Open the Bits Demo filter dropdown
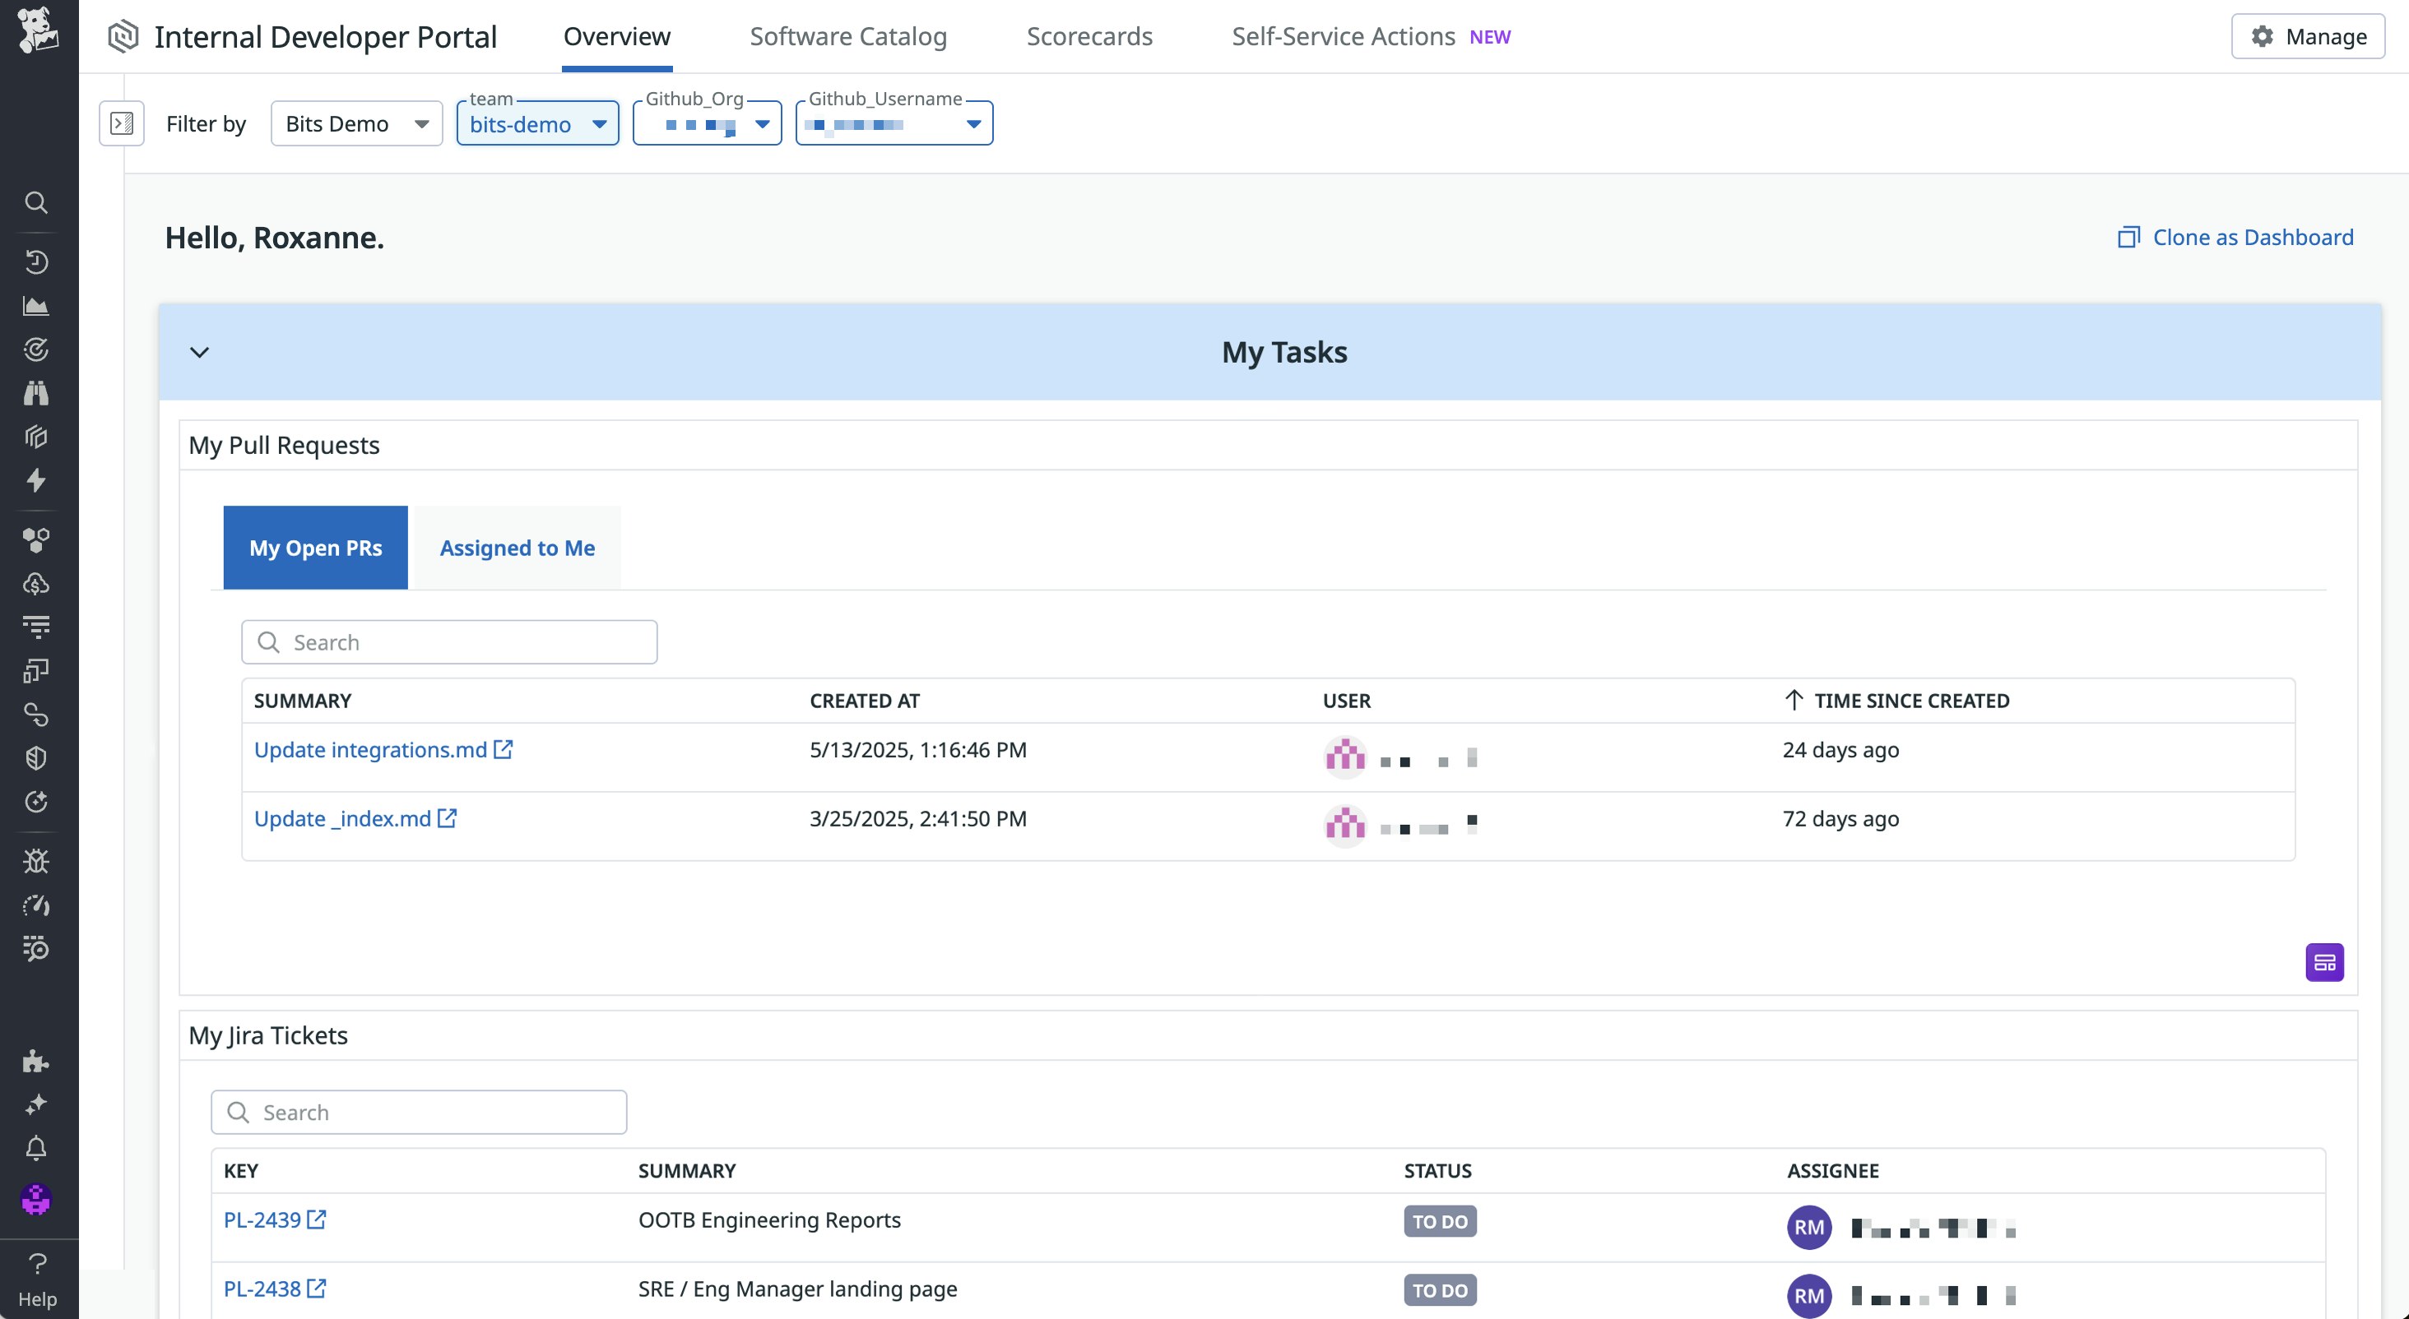This screenshot has width=2409, height=1319. pos(356,123)
